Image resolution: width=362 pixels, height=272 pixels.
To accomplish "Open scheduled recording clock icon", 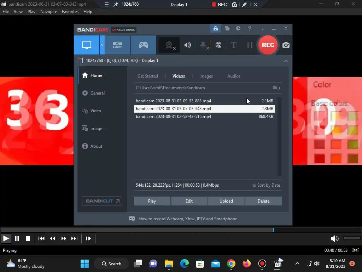I will 238,28.
